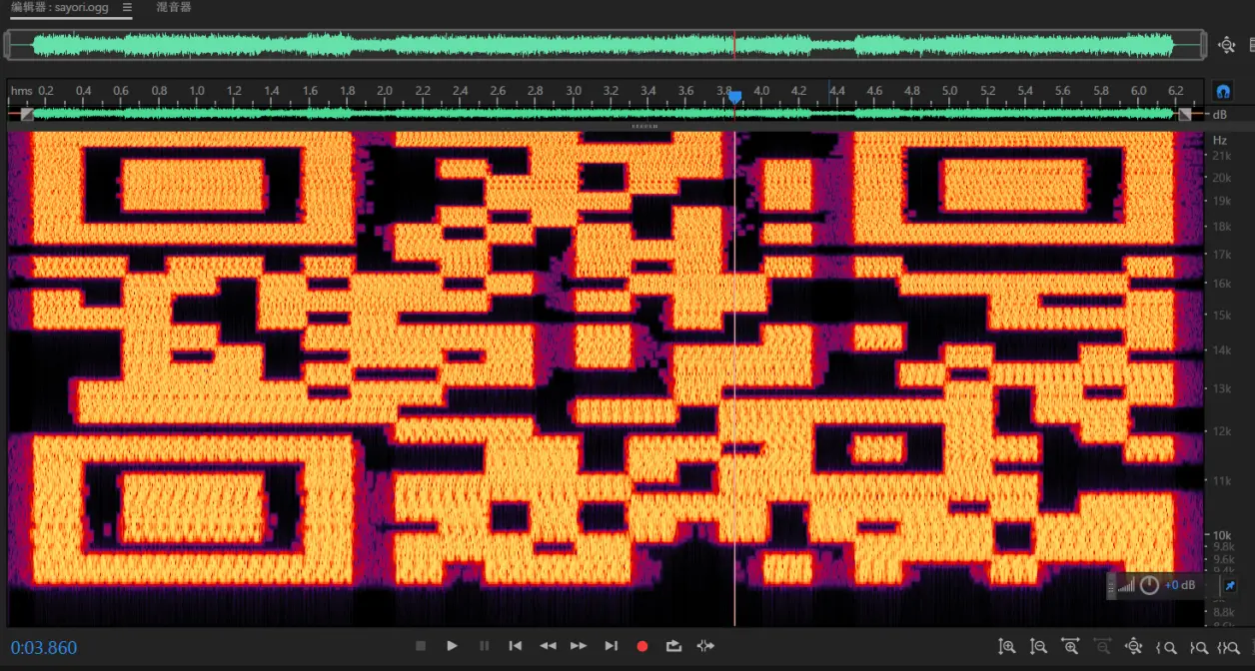Click Zoom Out amplitude icon
This screenshot has width=1255, height=671.
(1038, 646)
